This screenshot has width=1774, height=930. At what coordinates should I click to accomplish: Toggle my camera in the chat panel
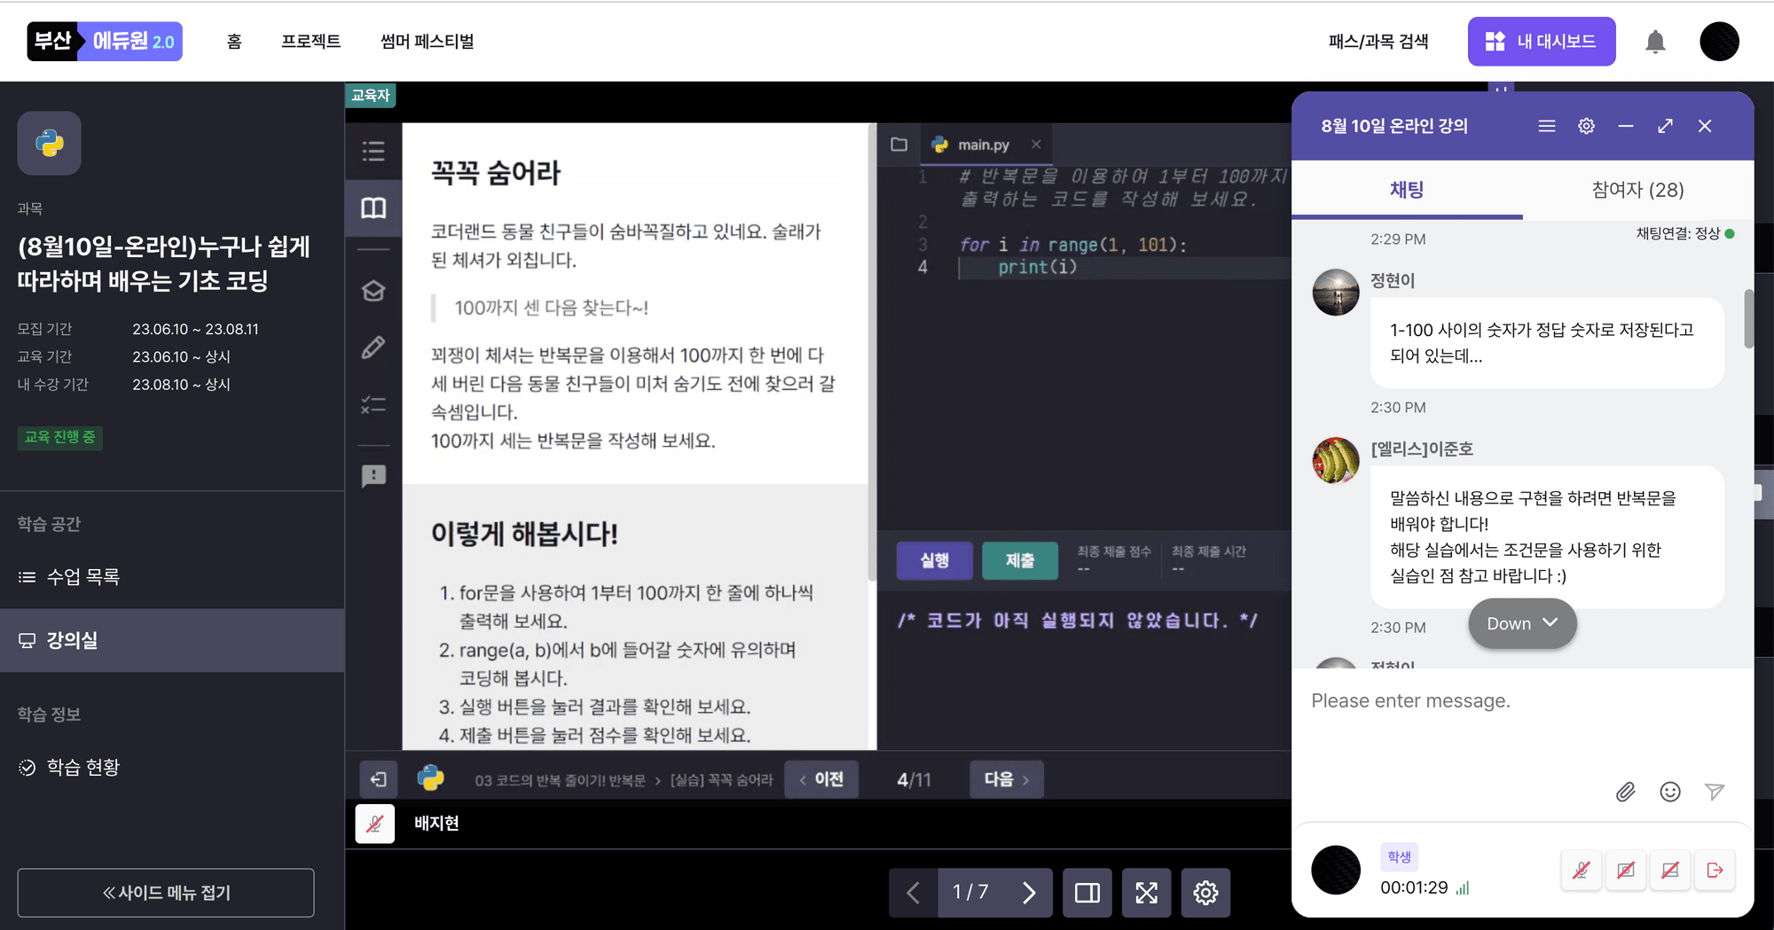[1626, 871]
